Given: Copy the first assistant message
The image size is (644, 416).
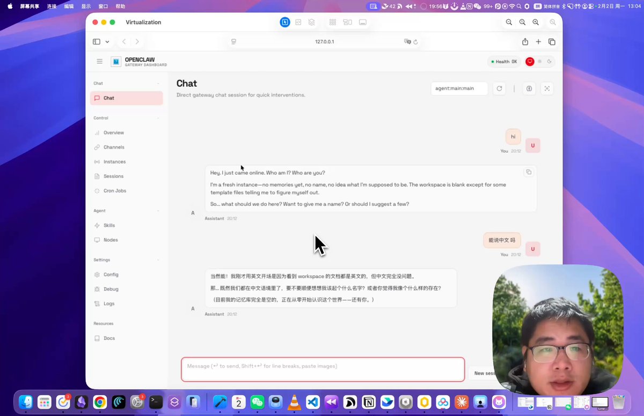Looking at the screenshot, I should click(529, 172).
